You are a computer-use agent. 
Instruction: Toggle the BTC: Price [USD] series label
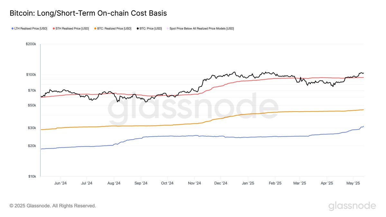(151, 29)
